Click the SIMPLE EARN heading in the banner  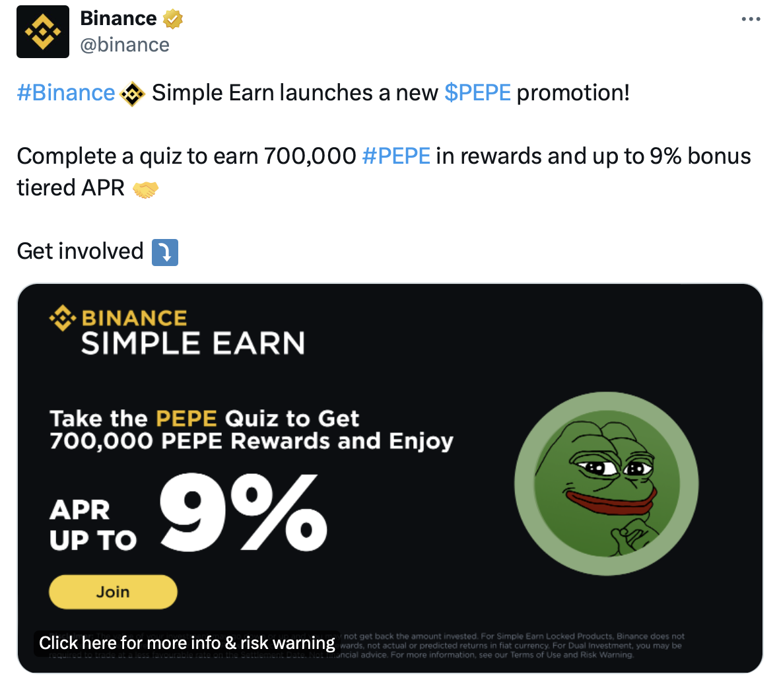point(193,344)
